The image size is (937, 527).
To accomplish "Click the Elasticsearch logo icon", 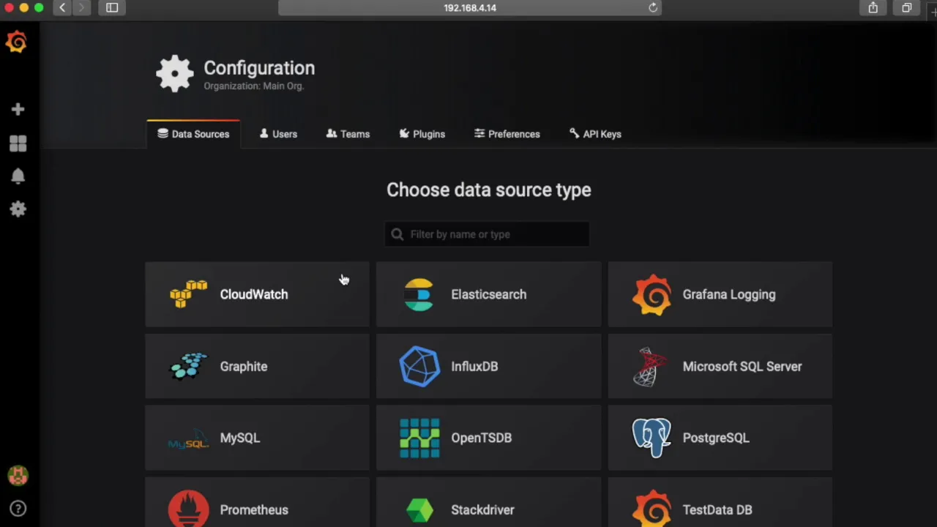I will (x=419, y=294).
